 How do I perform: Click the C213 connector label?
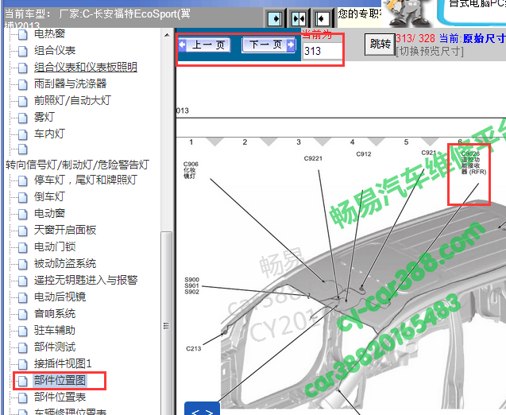194,348
